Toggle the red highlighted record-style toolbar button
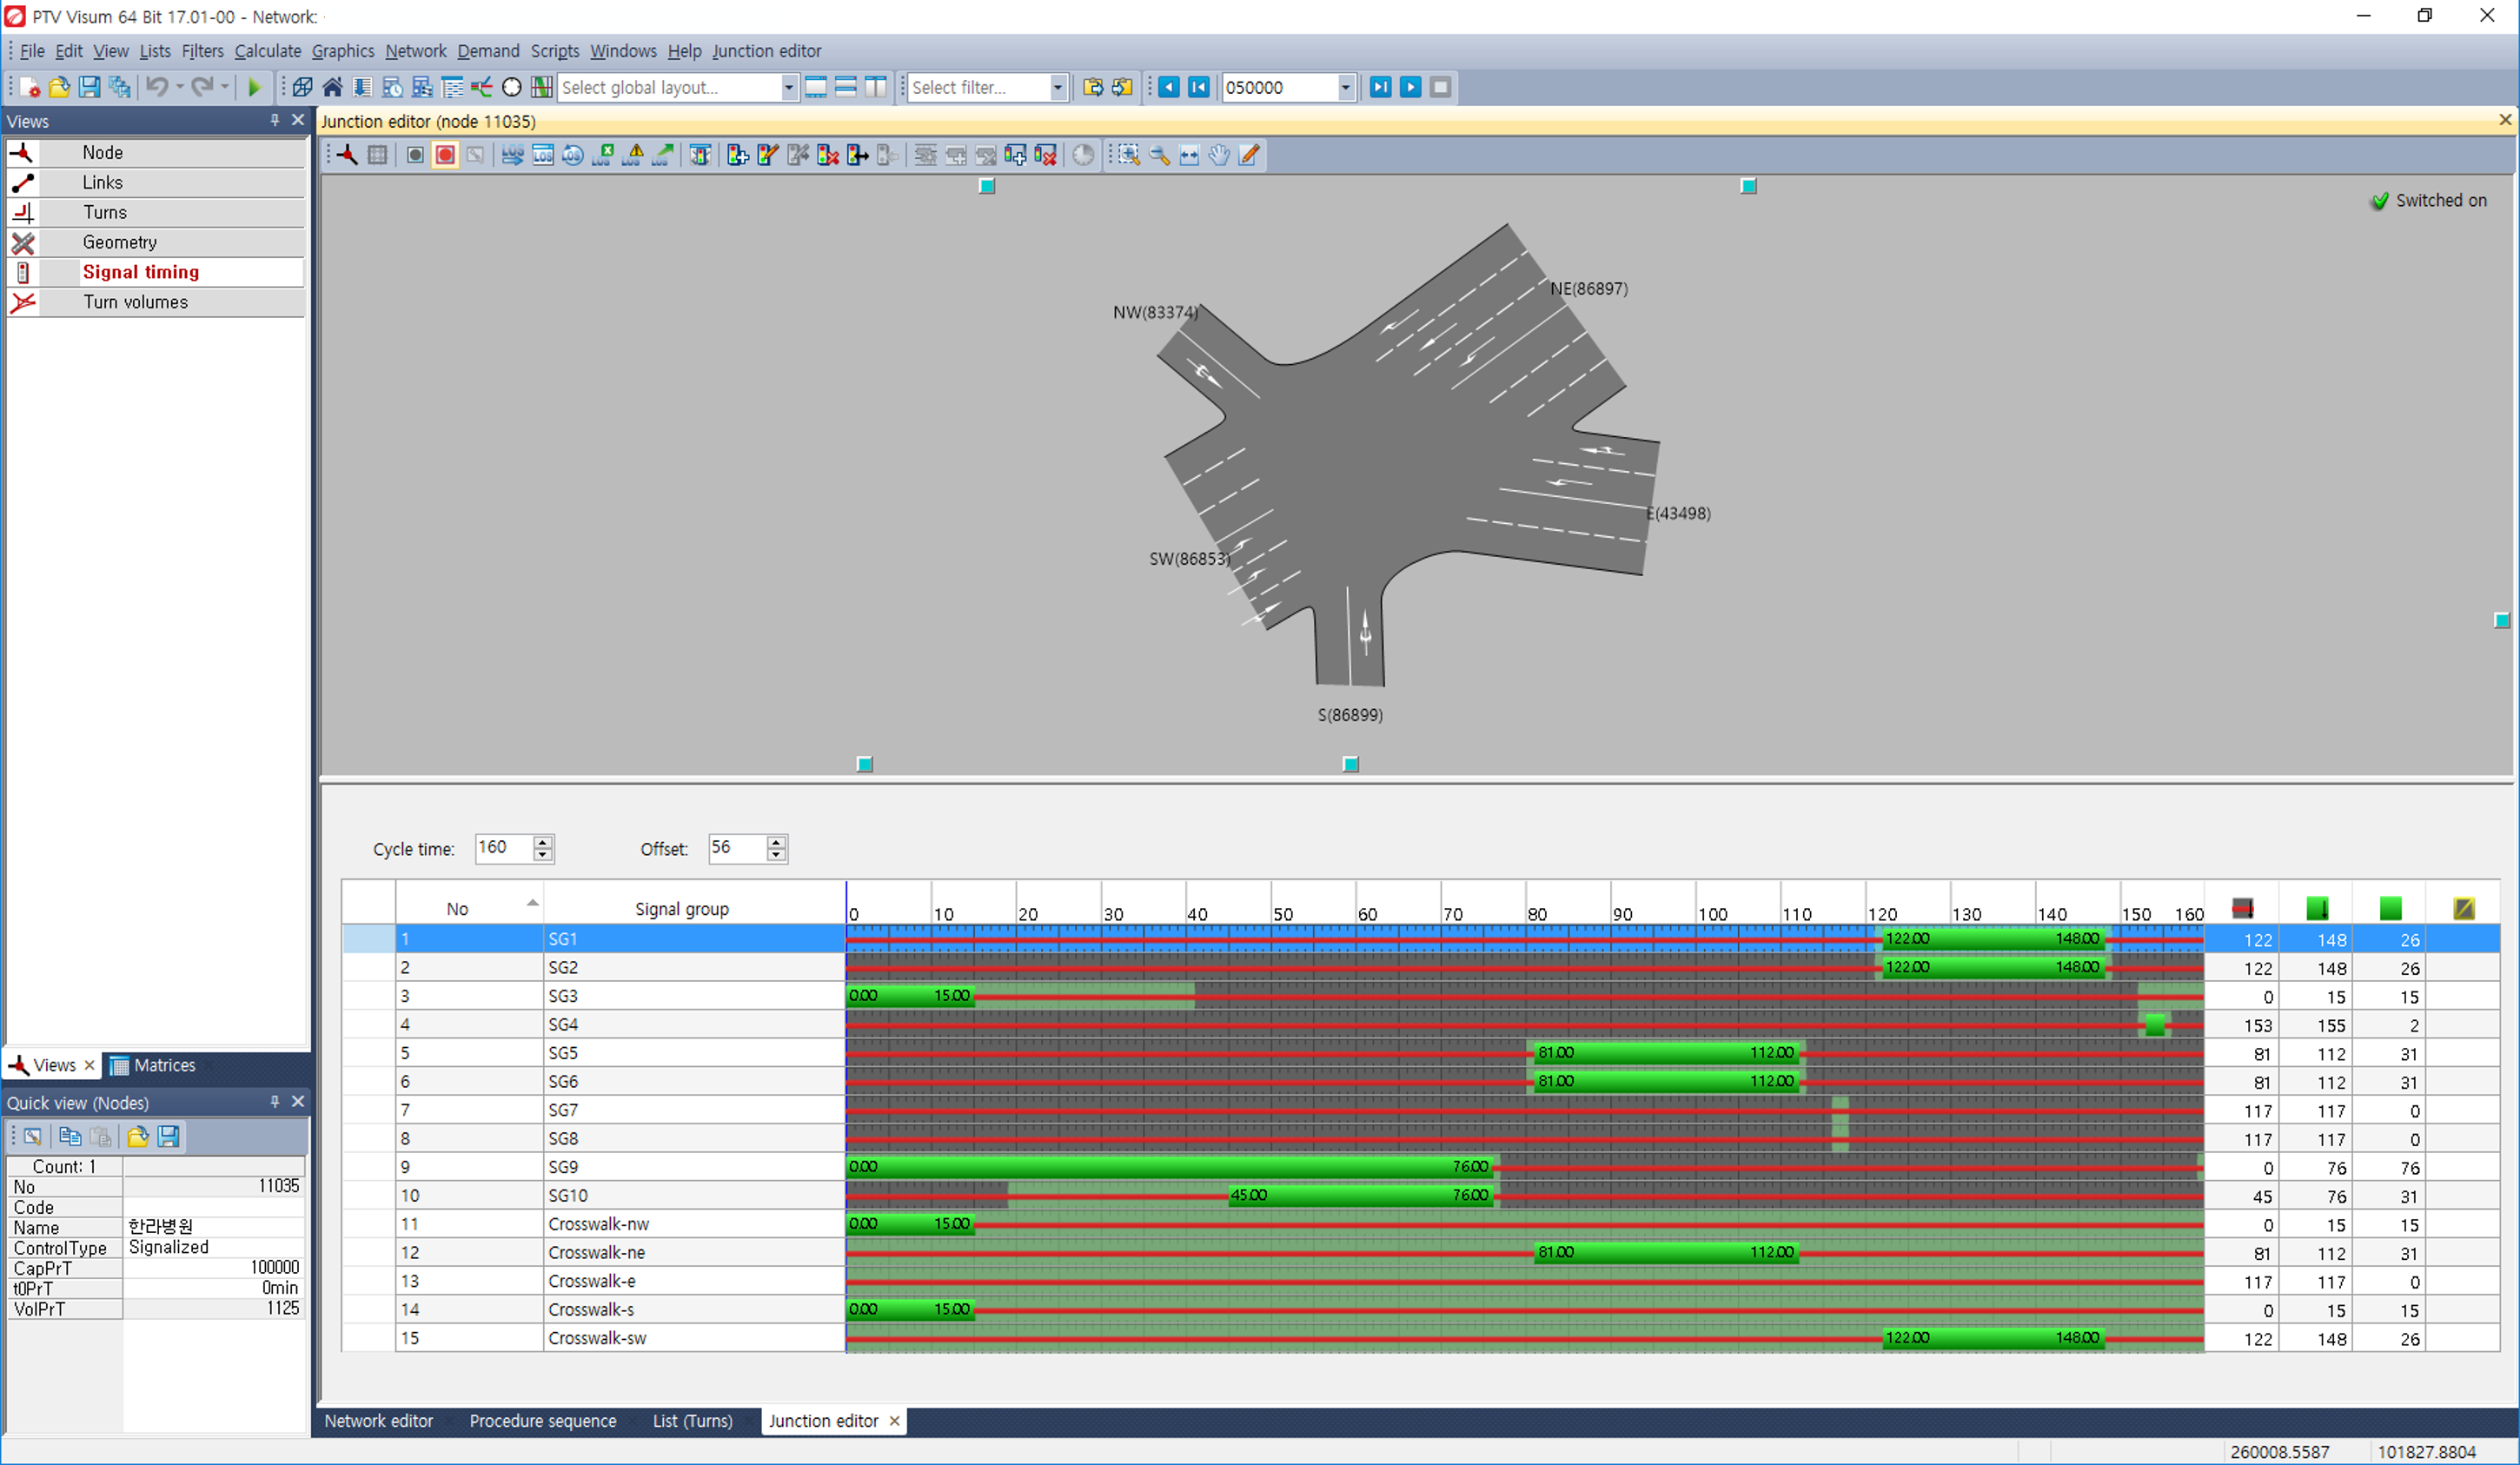 coord(445,156)
